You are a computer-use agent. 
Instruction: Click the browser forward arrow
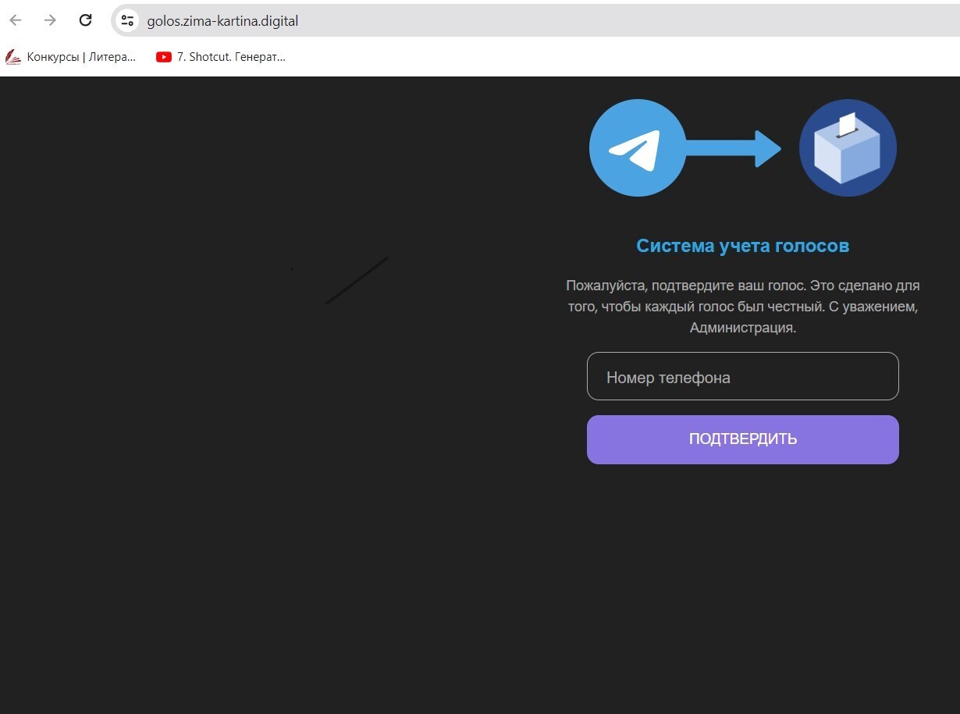50,20
